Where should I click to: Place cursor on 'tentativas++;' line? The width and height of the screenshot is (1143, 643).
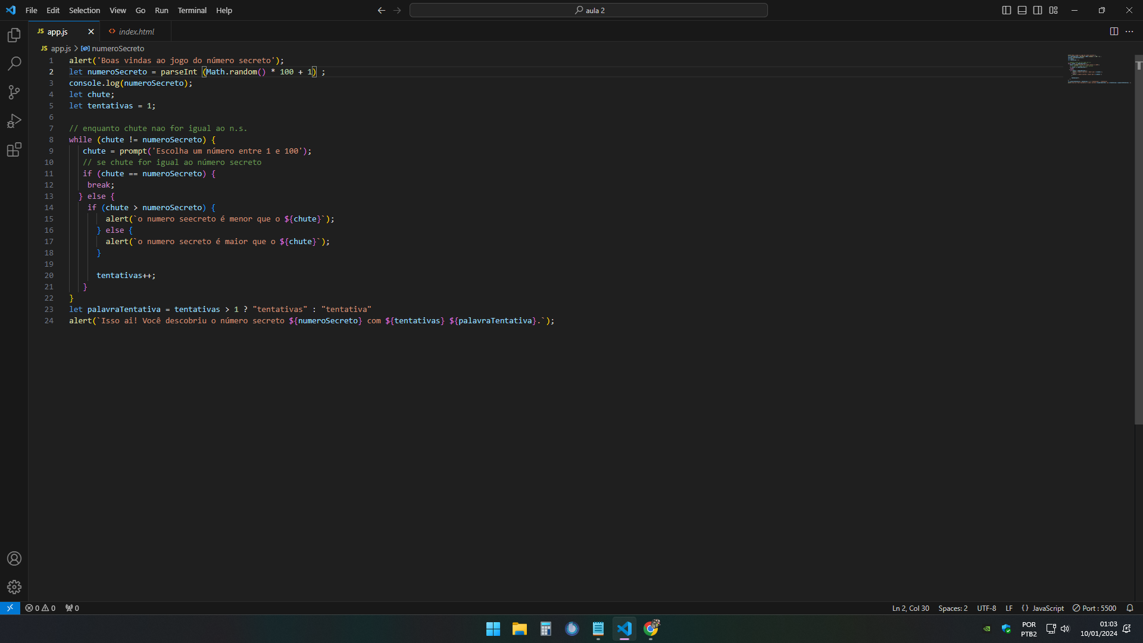[x=126, y=276]
